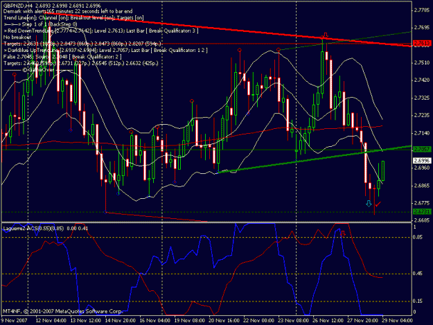Click the 2.7325 price on the scale

point(422,98)
